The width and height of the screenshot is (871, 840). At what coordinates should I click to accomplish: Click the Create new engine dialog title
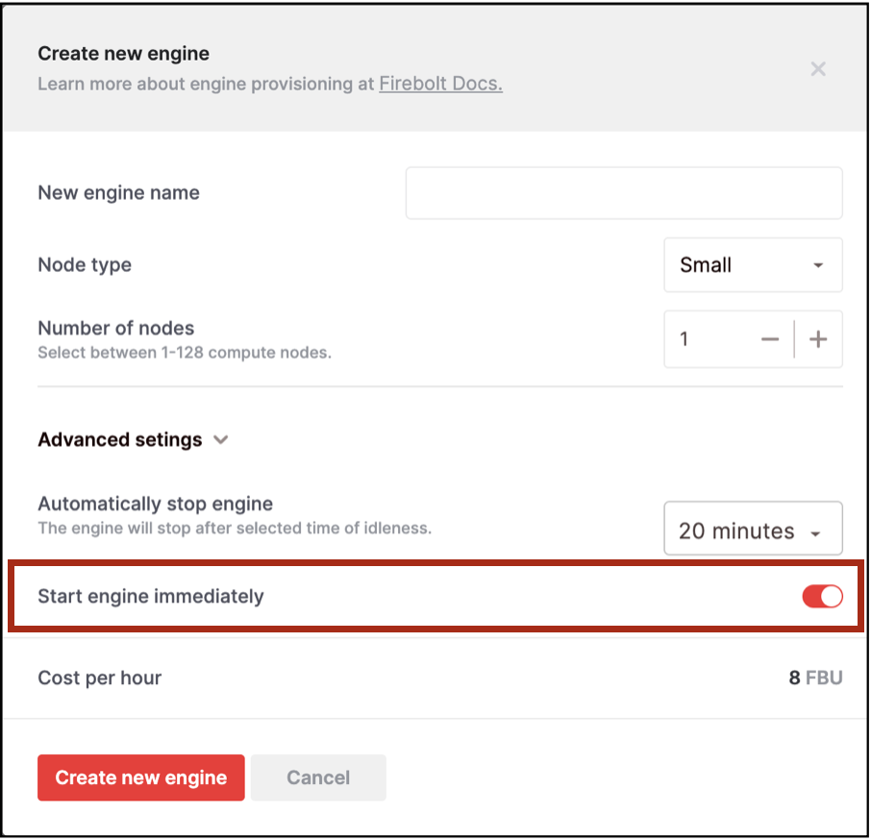tap(123, 54)
